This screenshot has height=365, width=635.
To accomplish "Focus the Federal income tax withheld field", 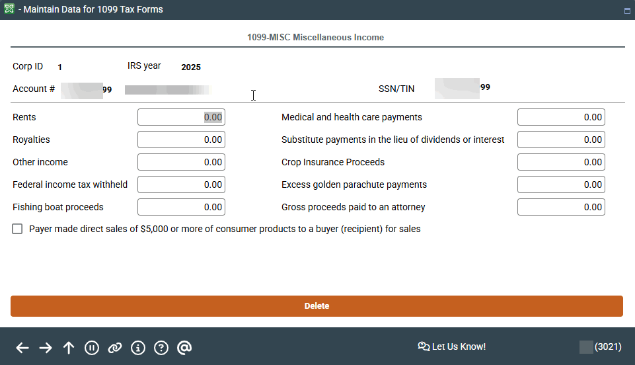I will coord(181,184).
